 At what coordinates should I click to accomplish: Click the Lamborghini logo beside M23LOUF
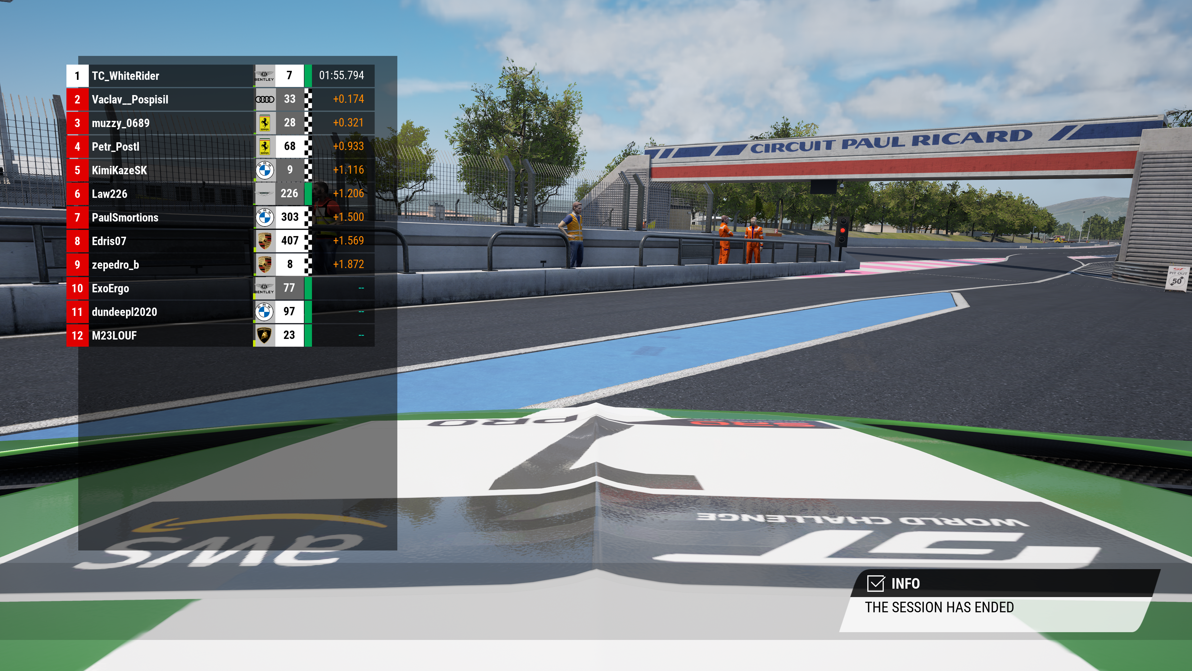(x=265, y=335)
